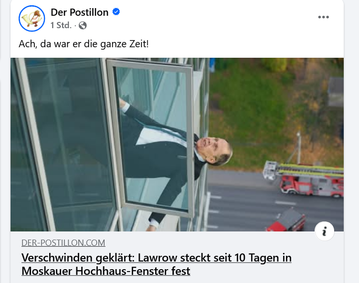
Task: Click the open window frame in photo
Action: click(x=150, y=137)
